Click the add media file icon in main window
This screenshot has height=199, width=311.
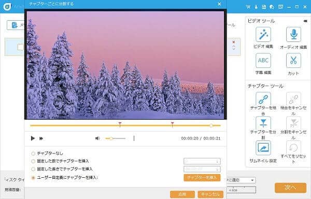coord(15,25)
